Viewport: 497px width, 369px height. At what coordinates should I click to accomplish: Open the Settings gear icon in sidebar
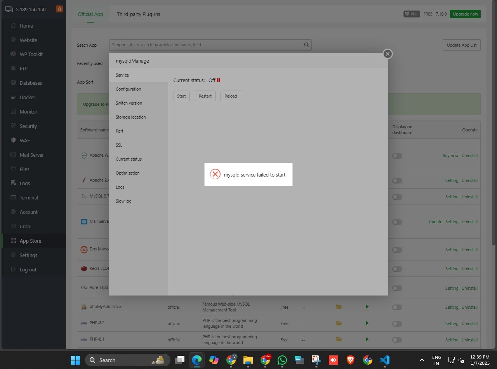click(x=13, y=255)
